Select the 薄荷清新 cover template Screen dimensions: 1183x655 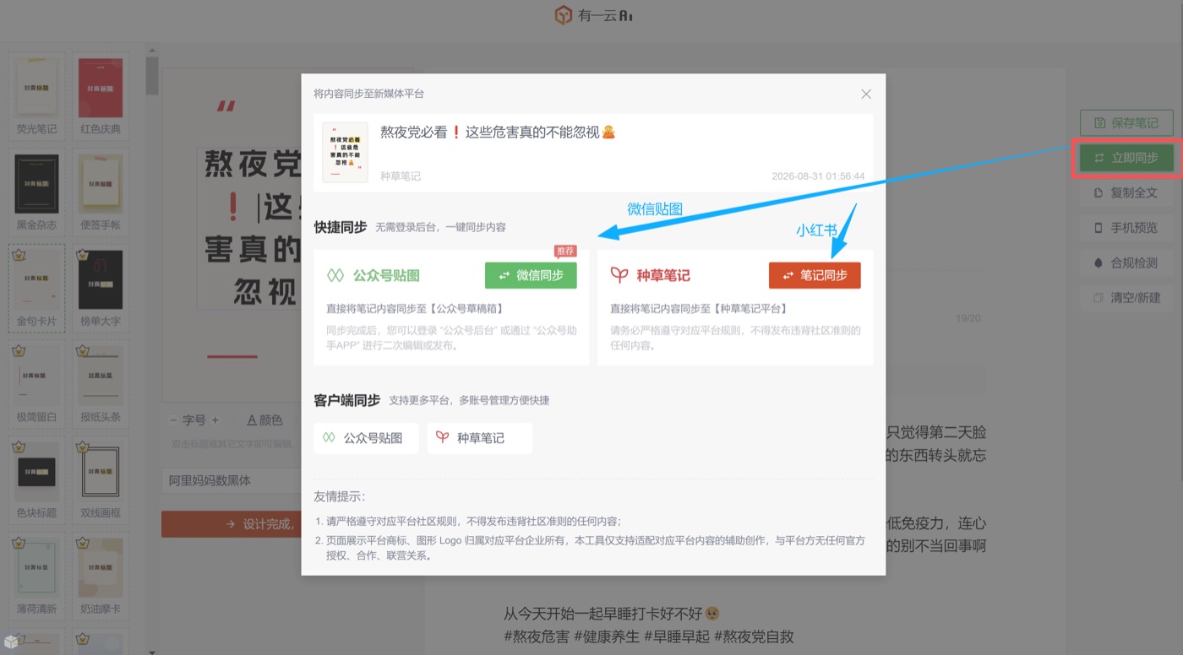37,577
